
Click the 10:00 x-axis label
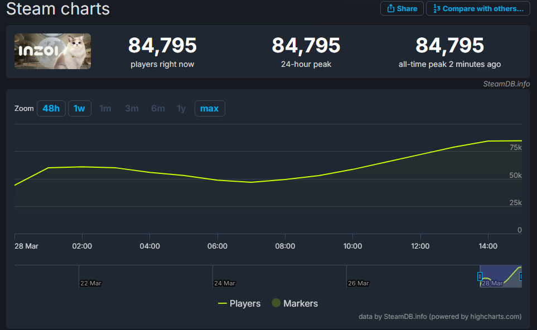(353, 246)
